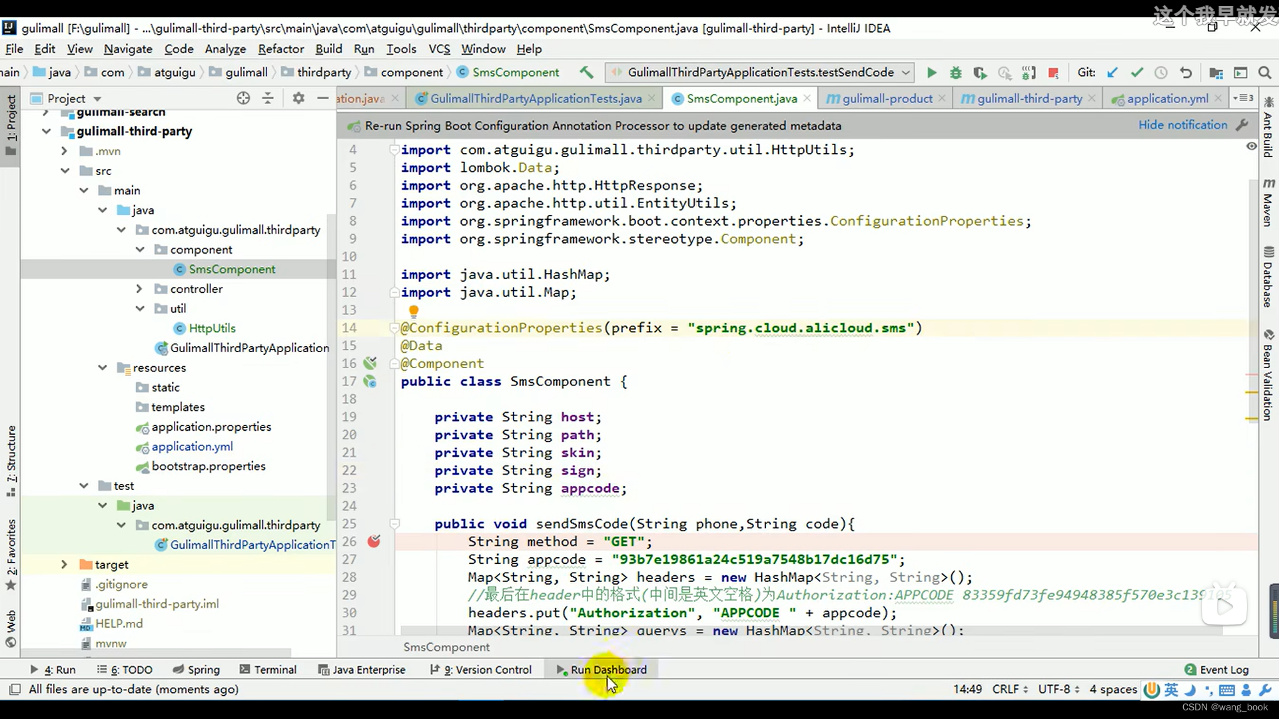
Task: Close the SmsComponent.java tab
Action: coord(807,98)
